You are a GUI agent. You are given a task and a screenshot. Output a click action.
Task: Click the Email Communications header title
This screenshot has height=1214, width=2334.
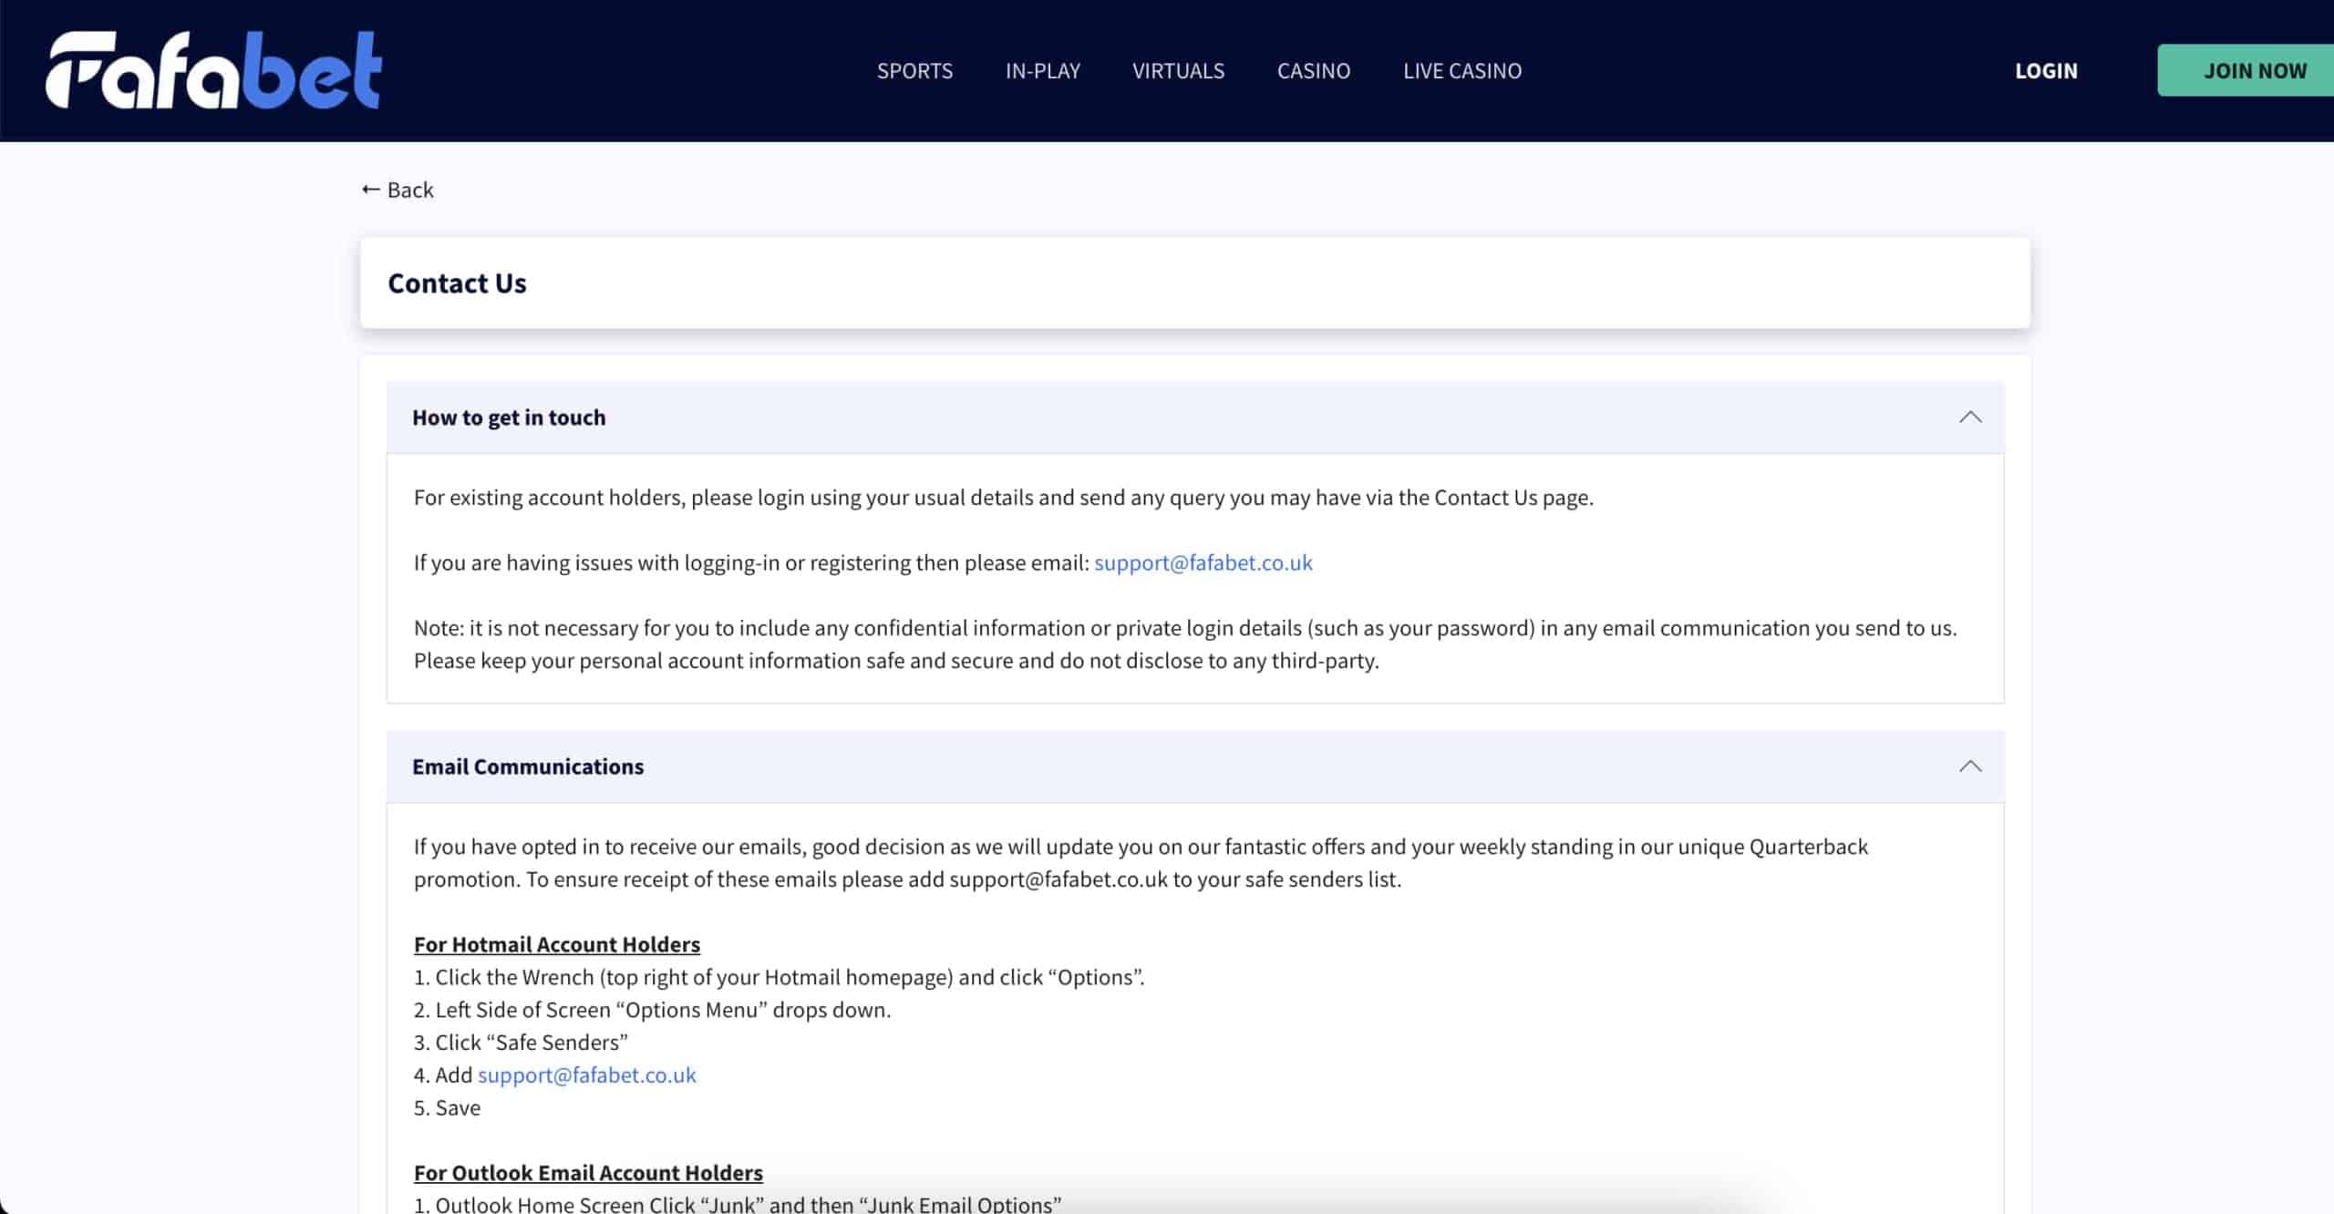527,766
